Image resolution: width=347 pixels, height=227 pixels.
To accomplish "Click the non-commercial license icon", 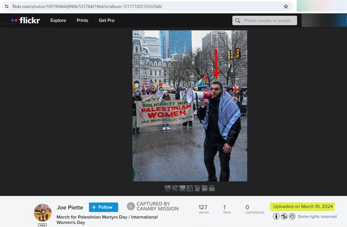I will 285,216.
